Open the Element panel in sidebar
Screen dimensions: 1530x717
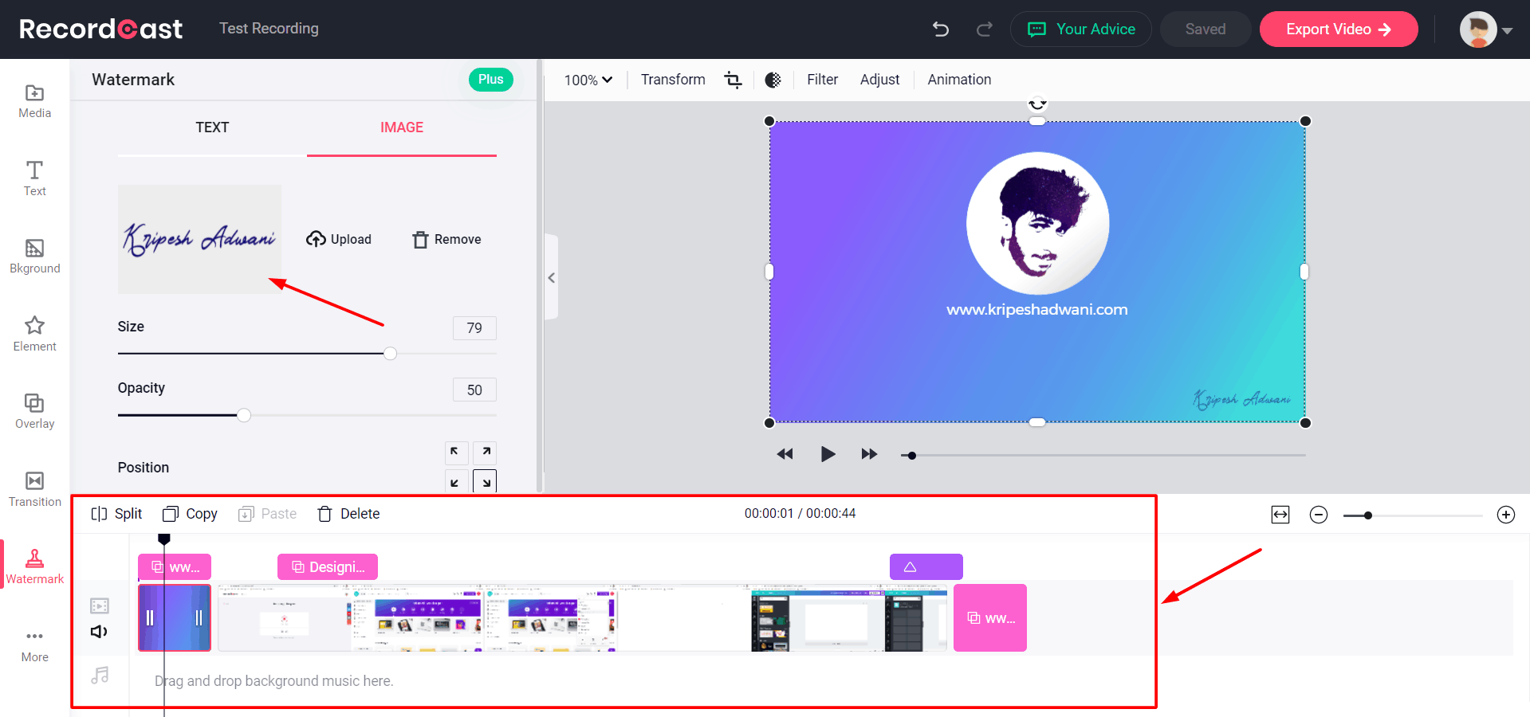[34, 334]
